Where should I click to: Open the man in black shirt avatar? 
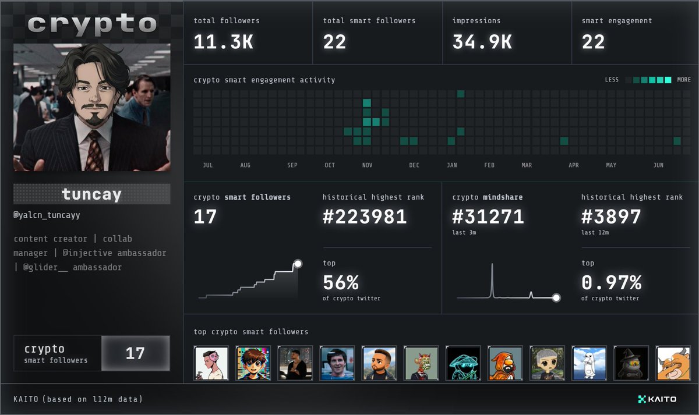click(x=295, y=363)
